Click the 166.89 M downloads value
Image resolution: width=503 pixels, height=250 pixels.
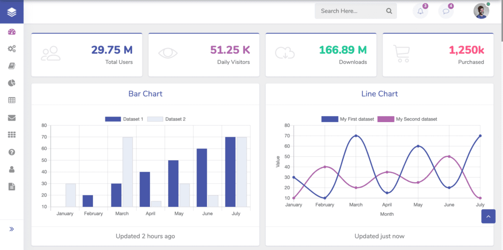pos(343,50)
